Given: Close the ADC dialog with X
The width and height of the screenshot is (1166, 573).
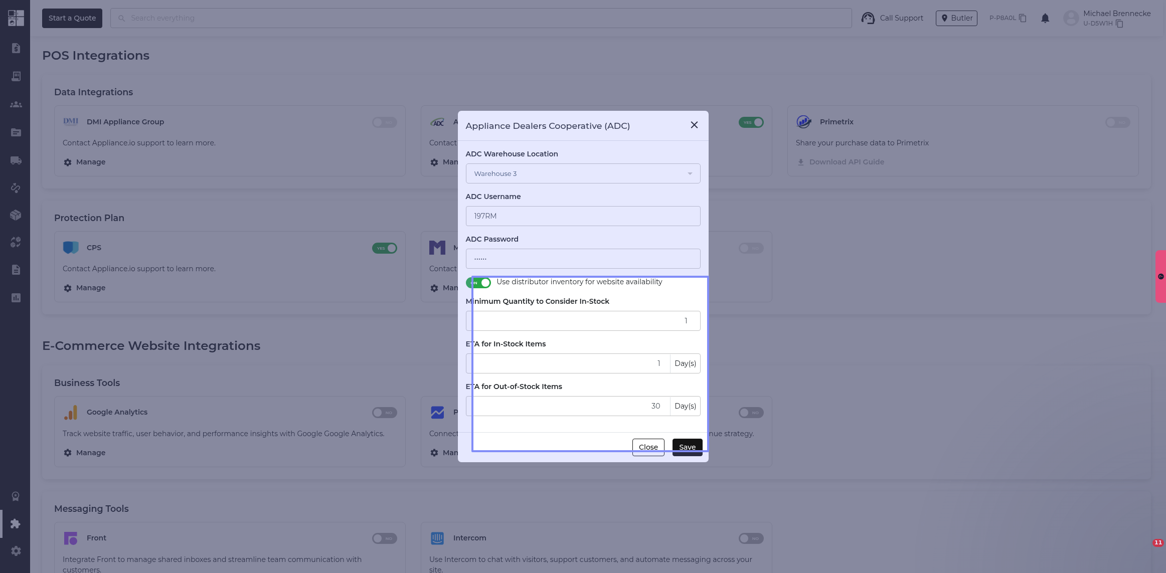Looking at the screenshot, I should point(694,125).
